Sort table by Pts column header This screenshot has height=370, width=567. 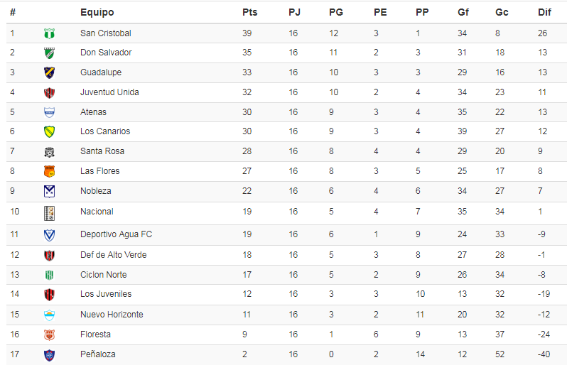pos(250,12)
